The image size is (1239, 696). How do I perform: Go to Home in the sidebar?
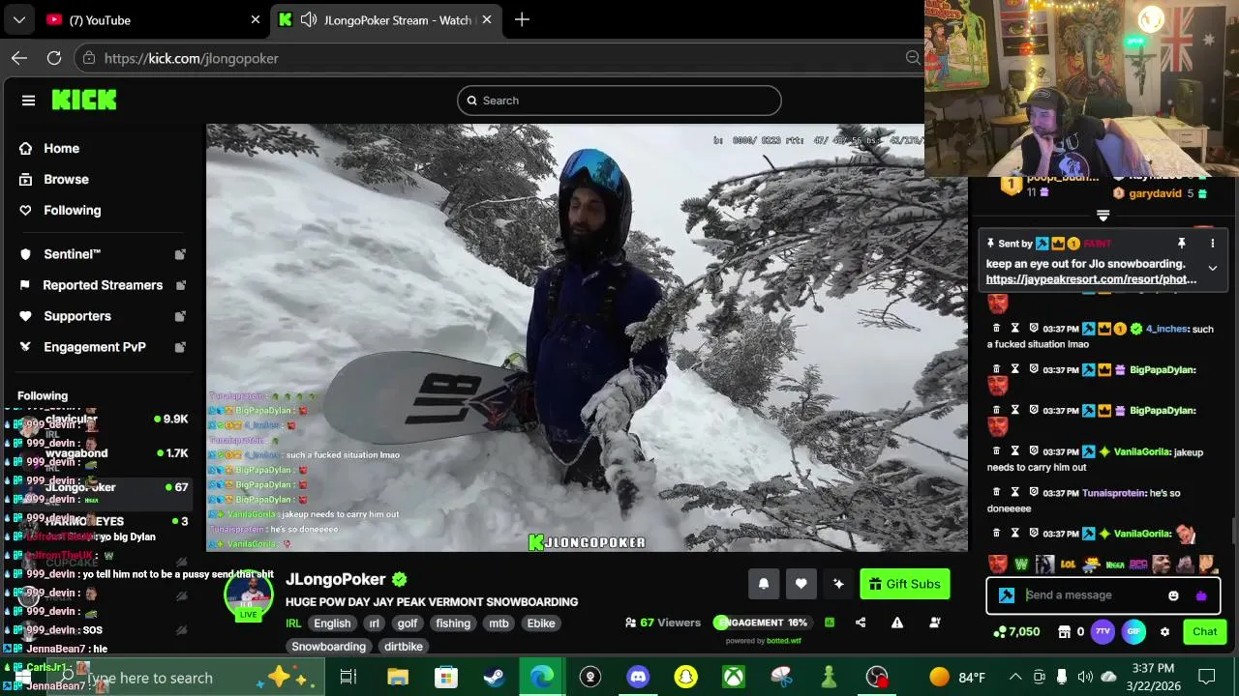pos(61,148)
